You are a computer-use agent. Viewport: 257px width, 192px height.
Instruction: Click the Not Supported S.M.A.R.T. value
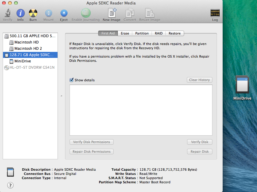151,178
